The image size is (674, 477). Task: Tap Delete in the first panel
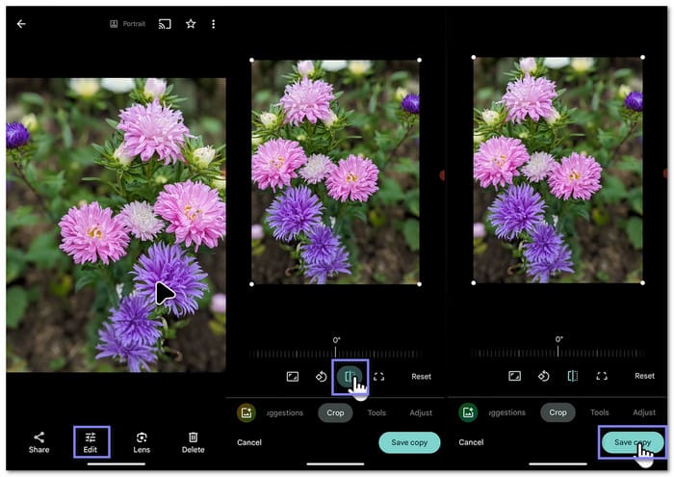point(193,442)
